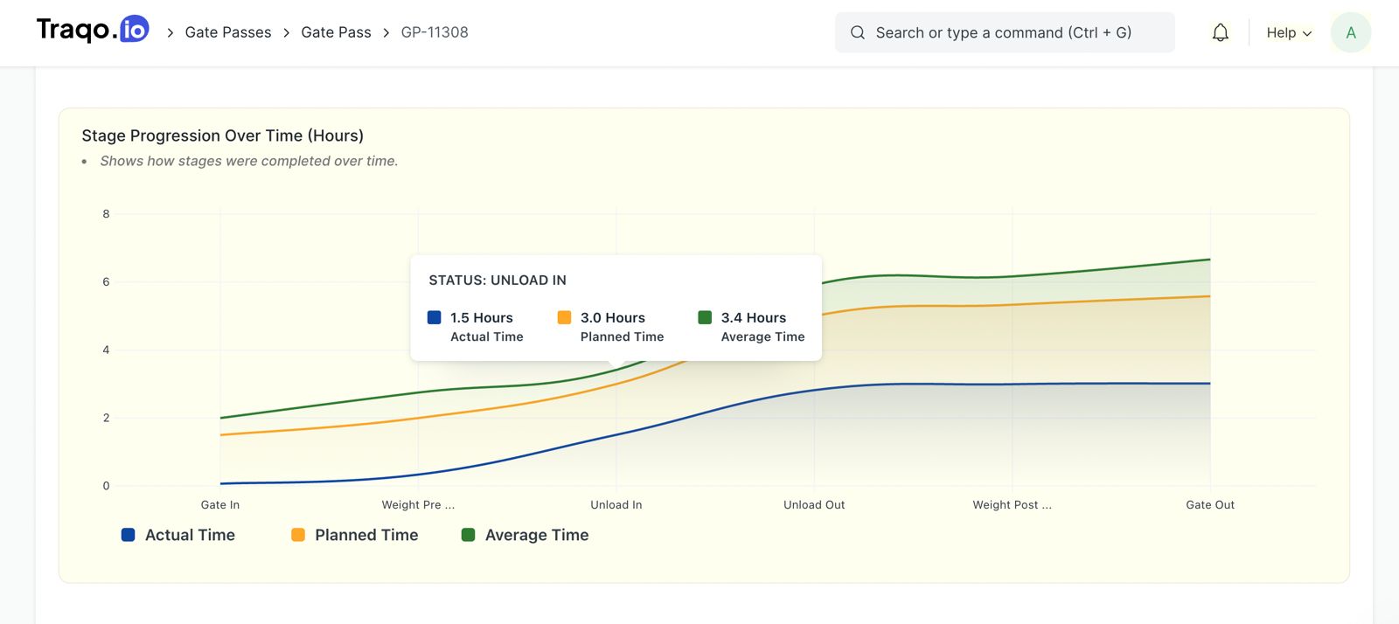Click the Unload Out axis point
Screen dimensions: 1399x624
point(814,505)
